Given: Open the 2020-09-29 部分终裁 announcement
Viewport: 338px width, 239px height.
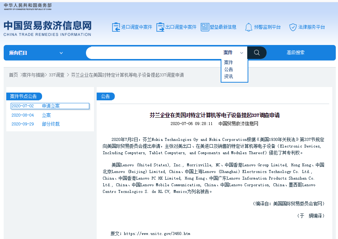Looking at the screenshot, I should 35,124.
